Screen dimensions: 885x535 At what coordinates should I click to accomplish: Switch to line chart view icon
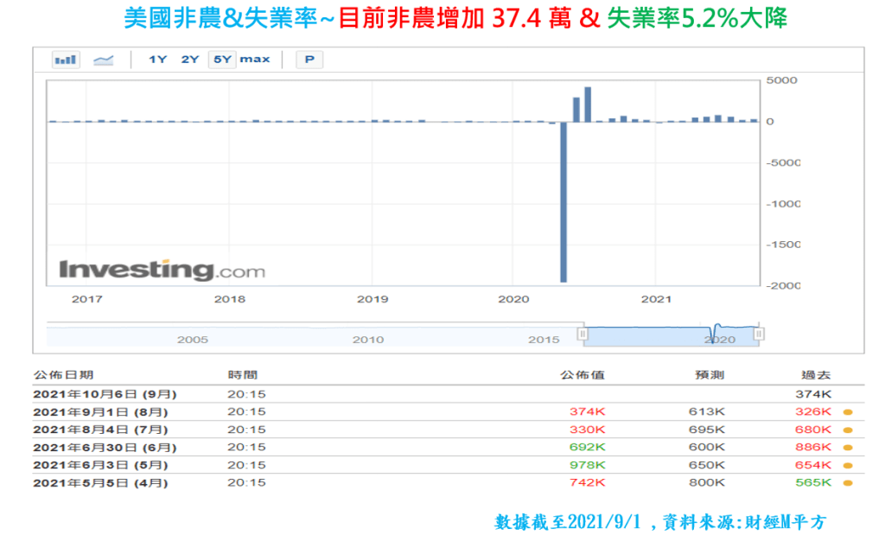104,60
